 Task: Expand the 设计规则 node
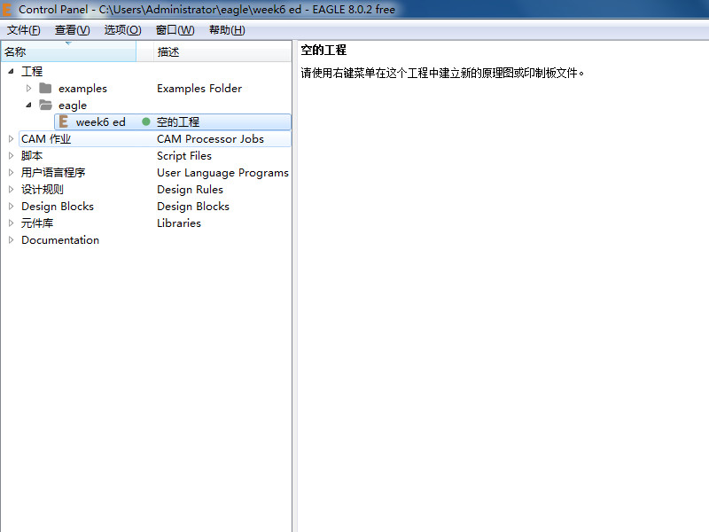[11, 190]
